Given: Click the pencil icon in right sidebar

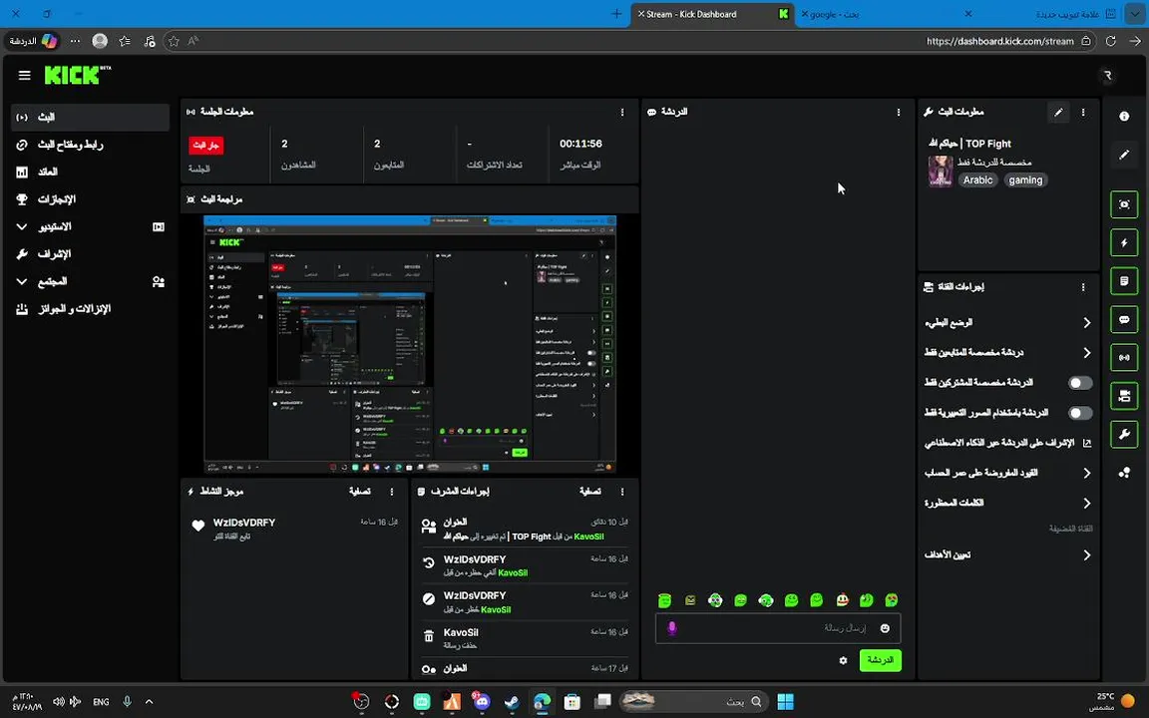Looking at the screenshot, I should coord(1123,155).
